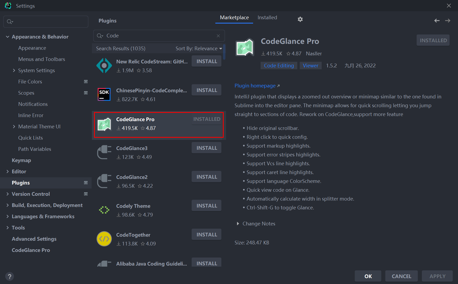
Task: Click the New Relic CodeStream plugin icon
Action: tap(104, 65)
